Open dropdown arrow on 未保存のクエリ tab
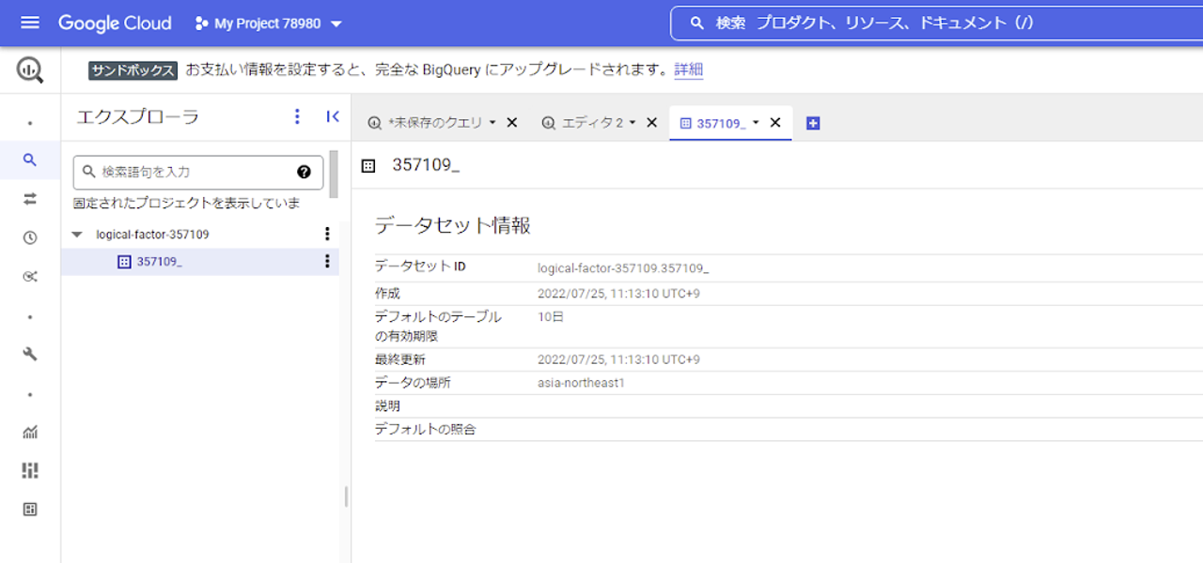Image resolution: width=1203 pixels, height=563 pixels. coord(492,123)
